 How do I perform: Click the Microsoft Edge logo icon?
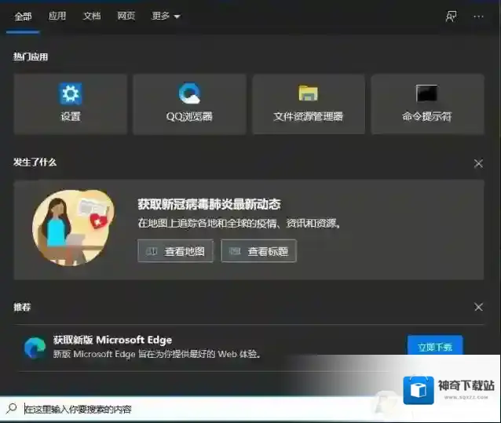(35, 346)
